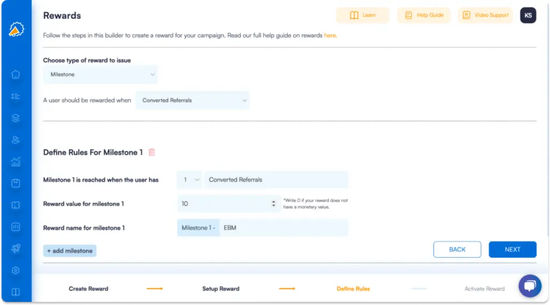Click the BACK button
550x305 pixels.
(457, 250)
